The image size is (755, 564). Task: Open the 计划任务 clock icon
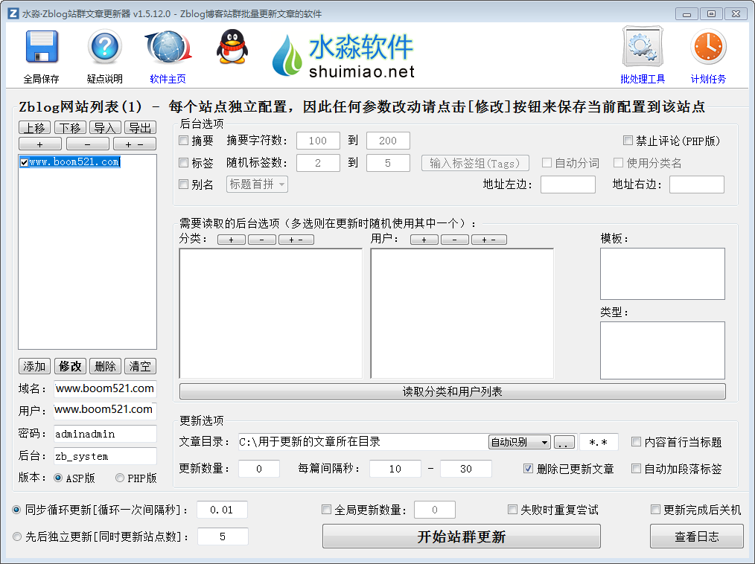(708, 47)
